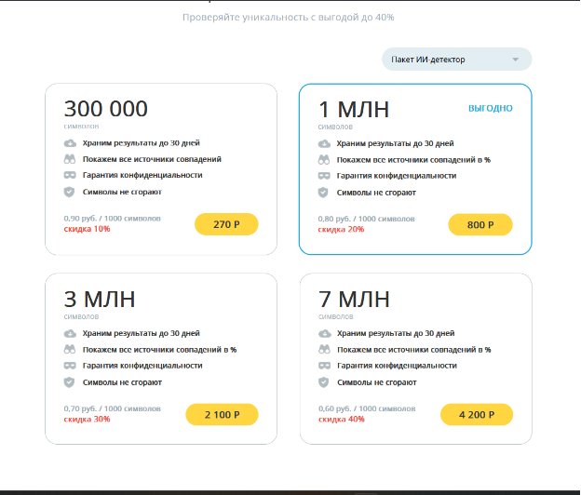Viewport: 581px width, 495px height.
Task: Click the dropdown arrow next to ИИ-детектор
Action: tap(515, 60)
